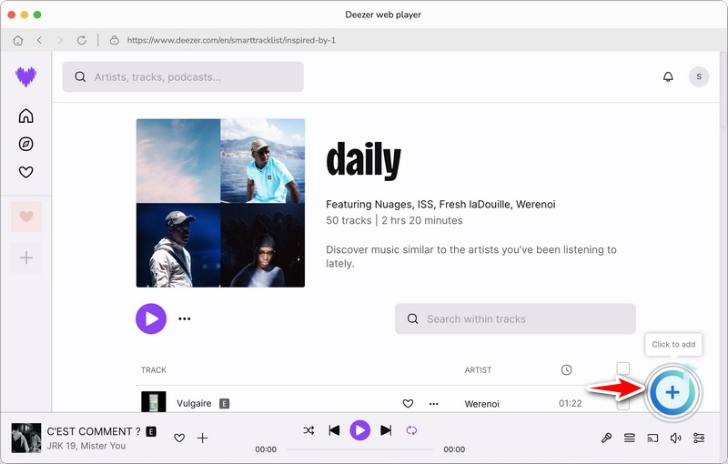Add current track to playlist via plus
Image resolution: width=728 pixels, height=464 pixels.
202,438
